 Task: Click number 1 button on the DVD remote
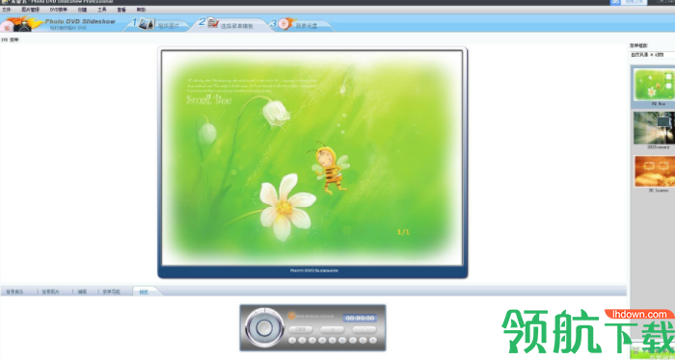[x=292, y=340]
